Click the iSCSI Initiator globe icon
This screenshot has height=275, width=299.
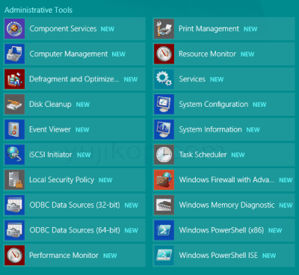coord(14,155)
